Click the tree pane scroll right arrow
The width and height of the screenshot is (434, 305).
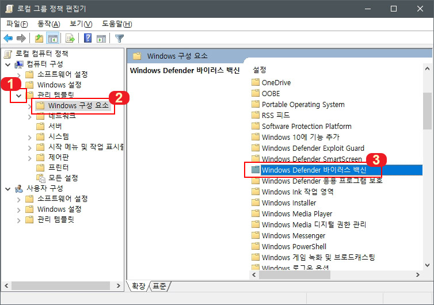119,285
